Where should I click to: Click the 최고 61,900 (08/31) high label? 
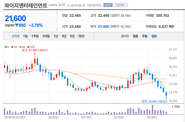click(x=35, y=50)
